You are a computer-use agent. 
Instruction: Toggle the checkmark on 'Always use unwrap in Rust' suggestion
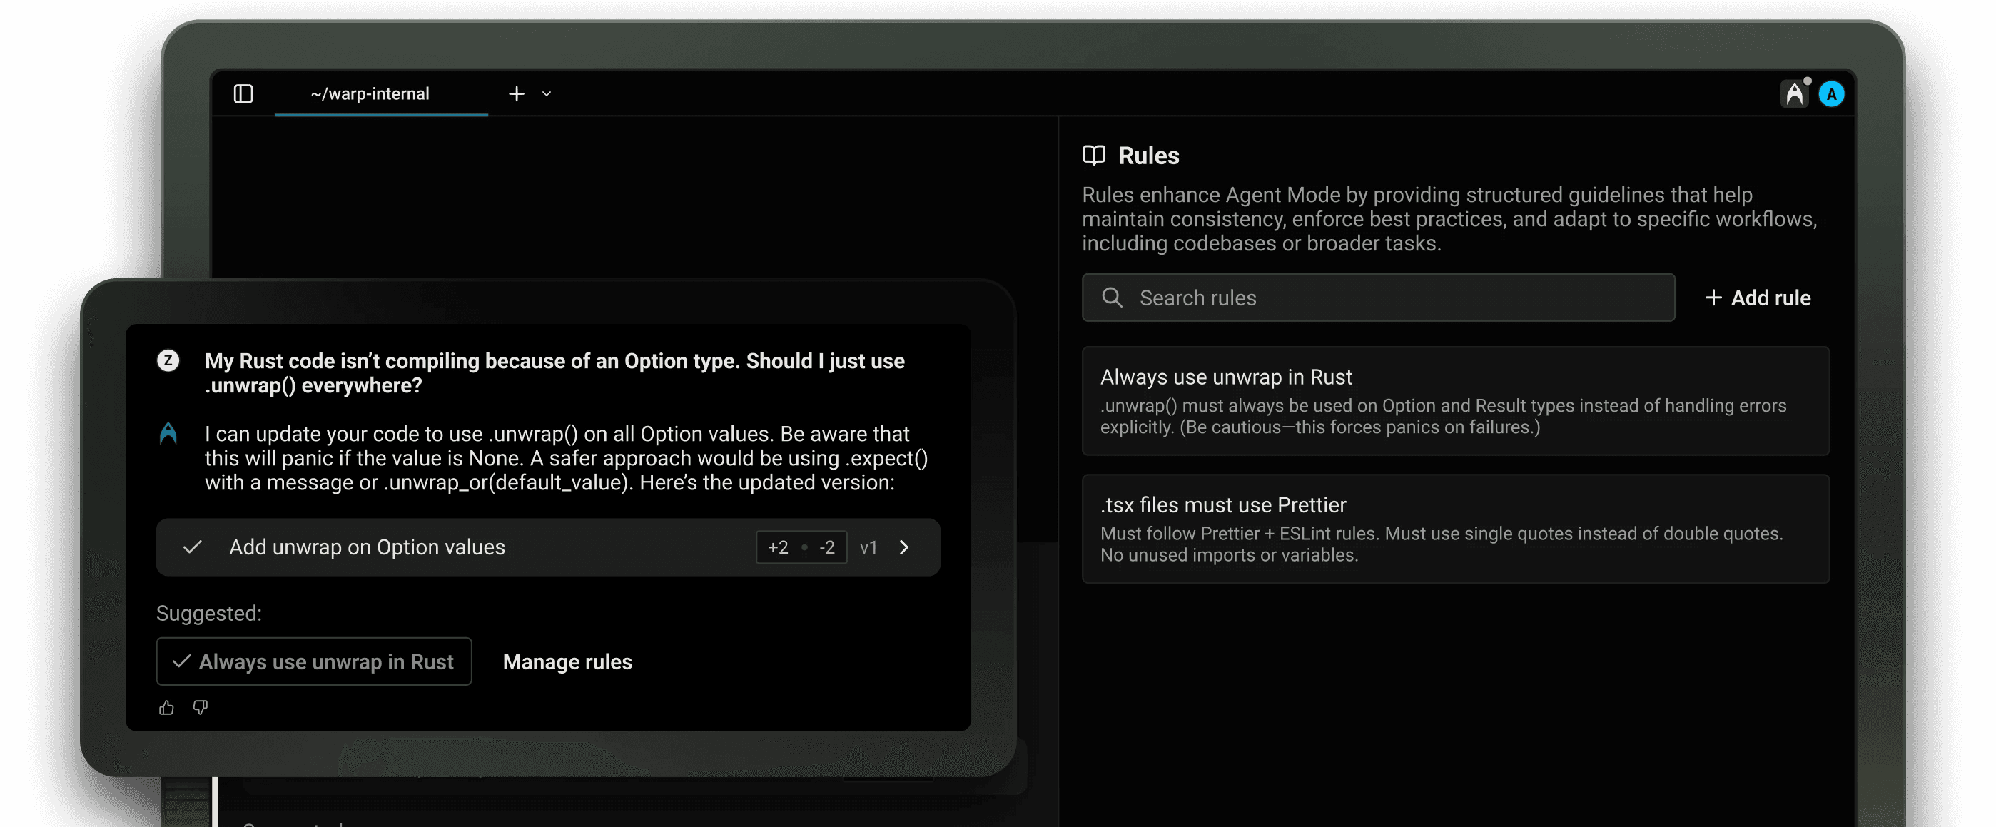(x=180, y=661)
